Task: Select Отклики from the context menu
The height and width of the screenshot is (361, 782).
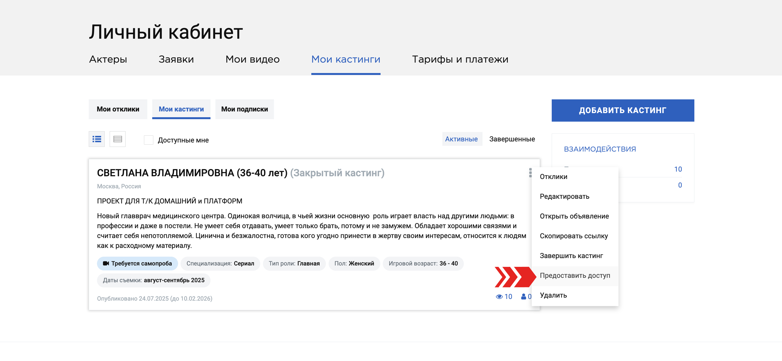Action: point(553,177)
